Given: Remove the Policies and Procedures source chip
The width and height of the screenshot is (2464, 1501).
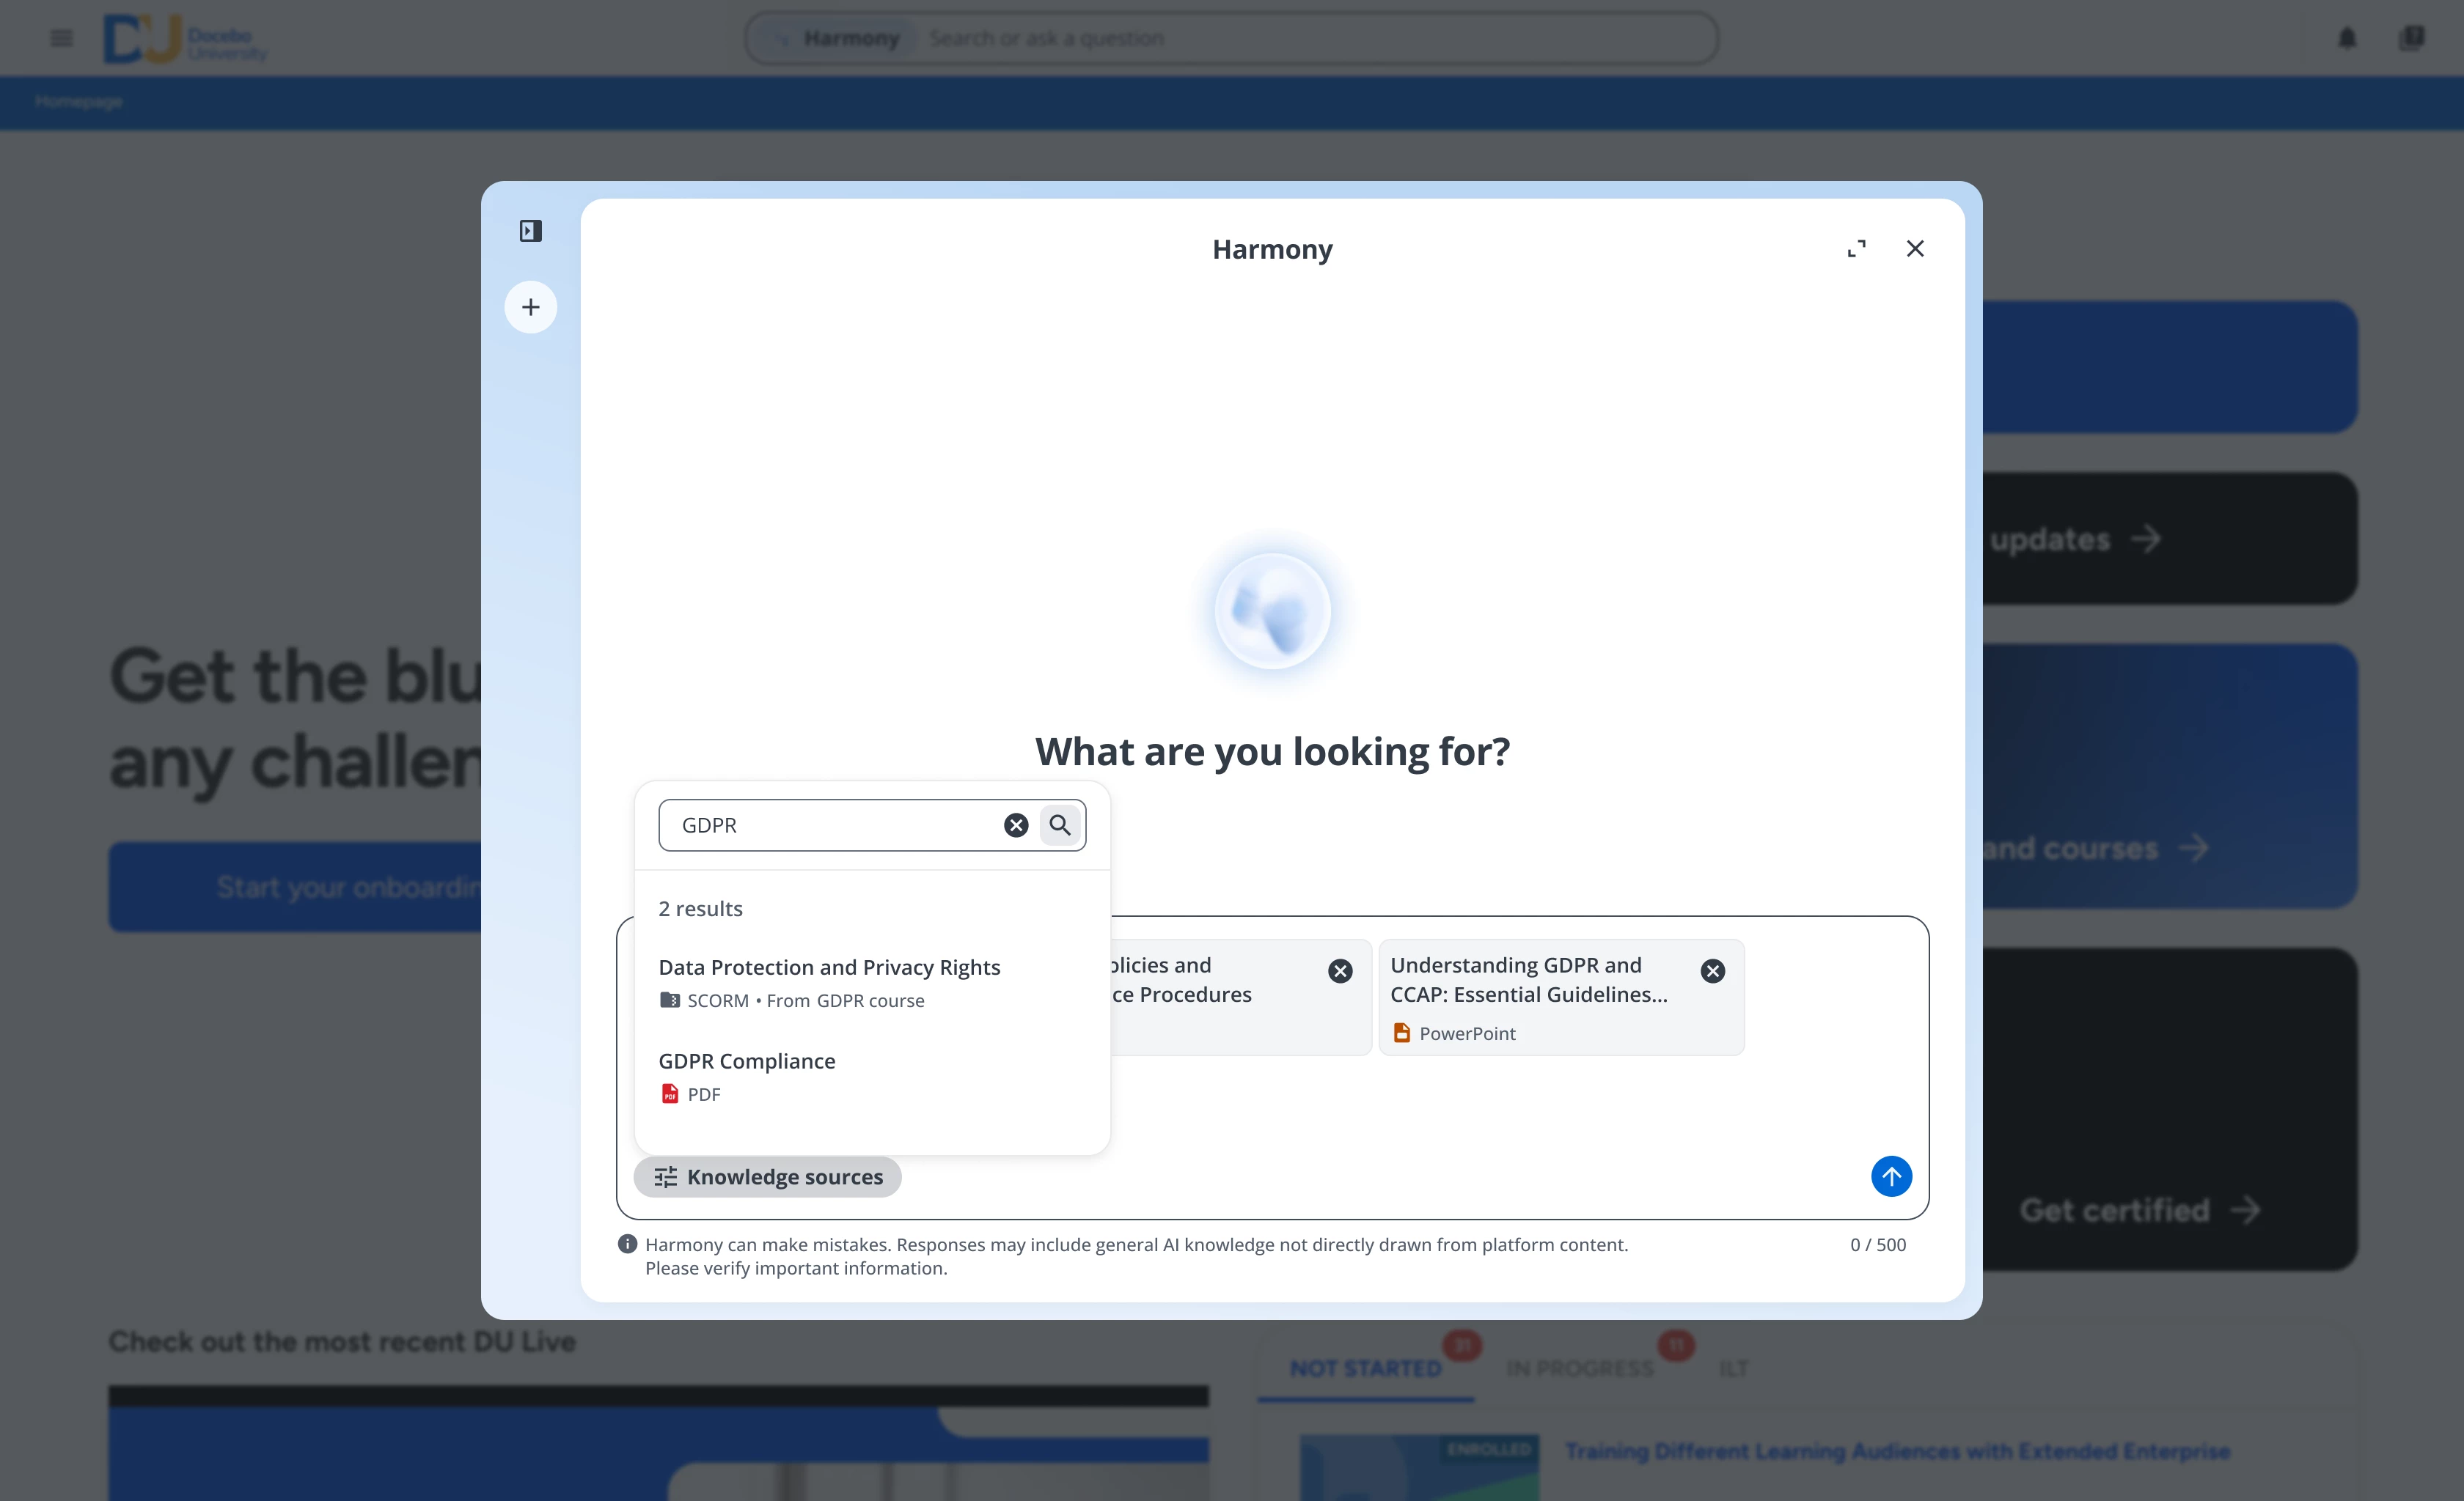Looking at the screenshot, I should 1340,971.
